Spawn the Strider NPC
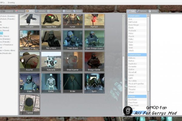 click(73, 83)
